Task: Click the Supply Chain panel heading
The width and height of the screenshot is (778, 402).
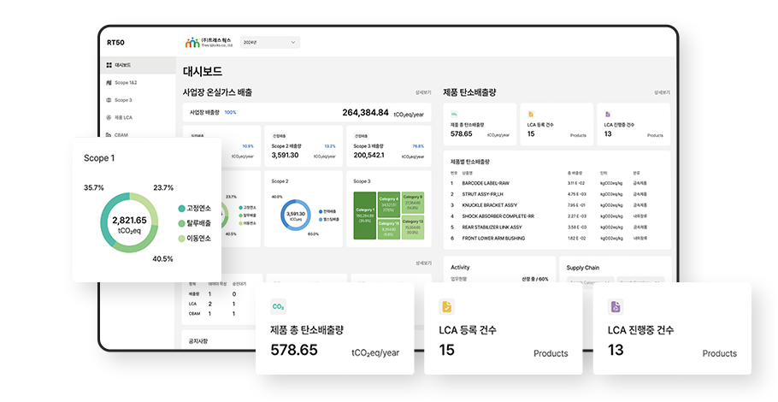Action: [583, 268]
